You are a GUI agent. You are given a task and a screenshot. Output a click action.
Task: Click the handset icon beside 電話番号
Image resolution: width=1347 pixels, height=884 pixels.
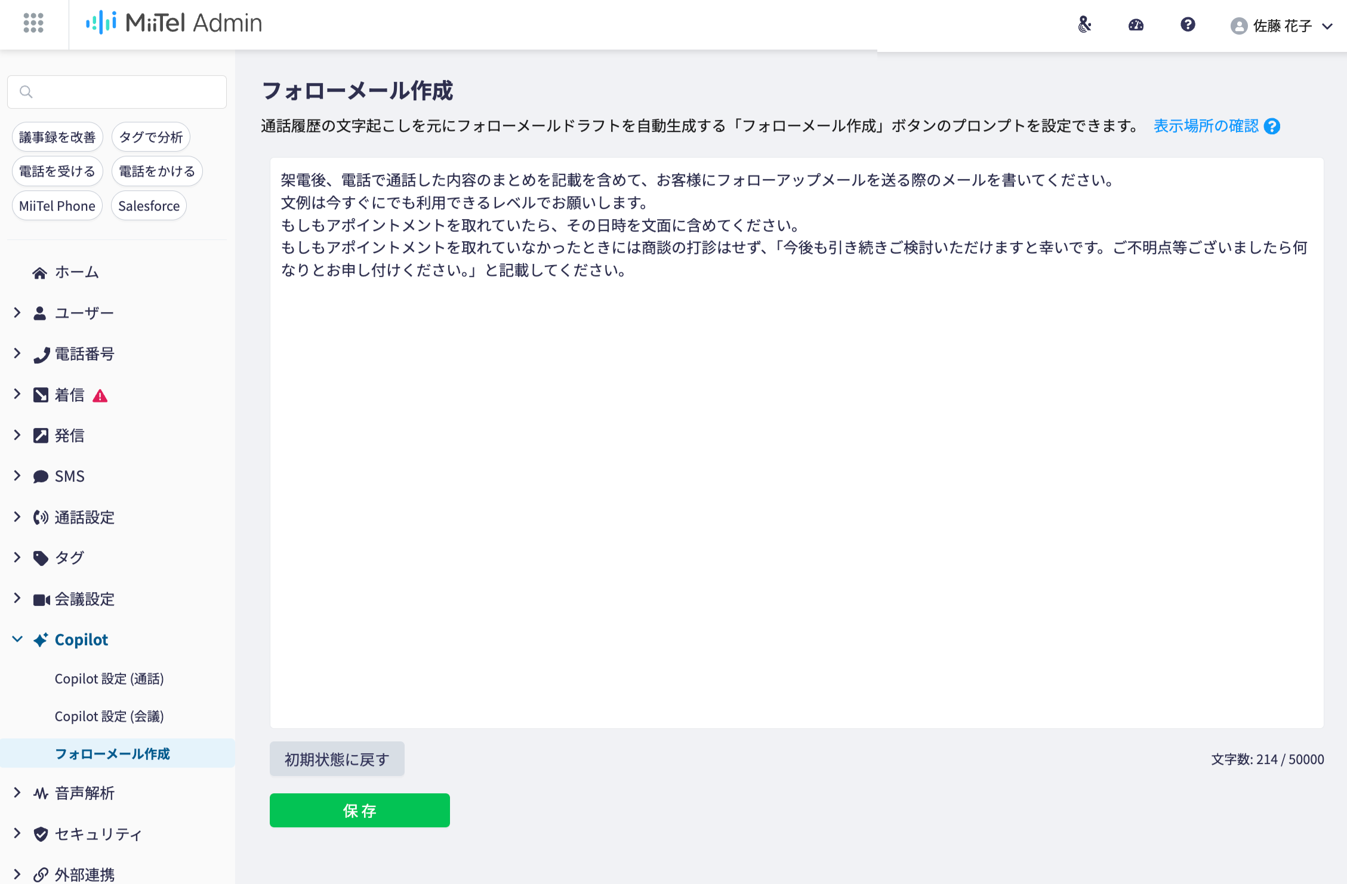tap(41, 355)
